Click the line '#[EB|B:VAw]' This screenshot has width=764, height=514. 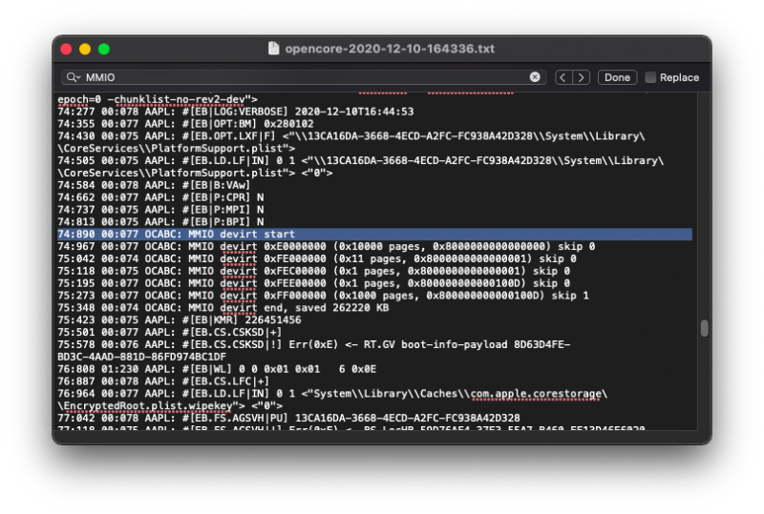154,185
